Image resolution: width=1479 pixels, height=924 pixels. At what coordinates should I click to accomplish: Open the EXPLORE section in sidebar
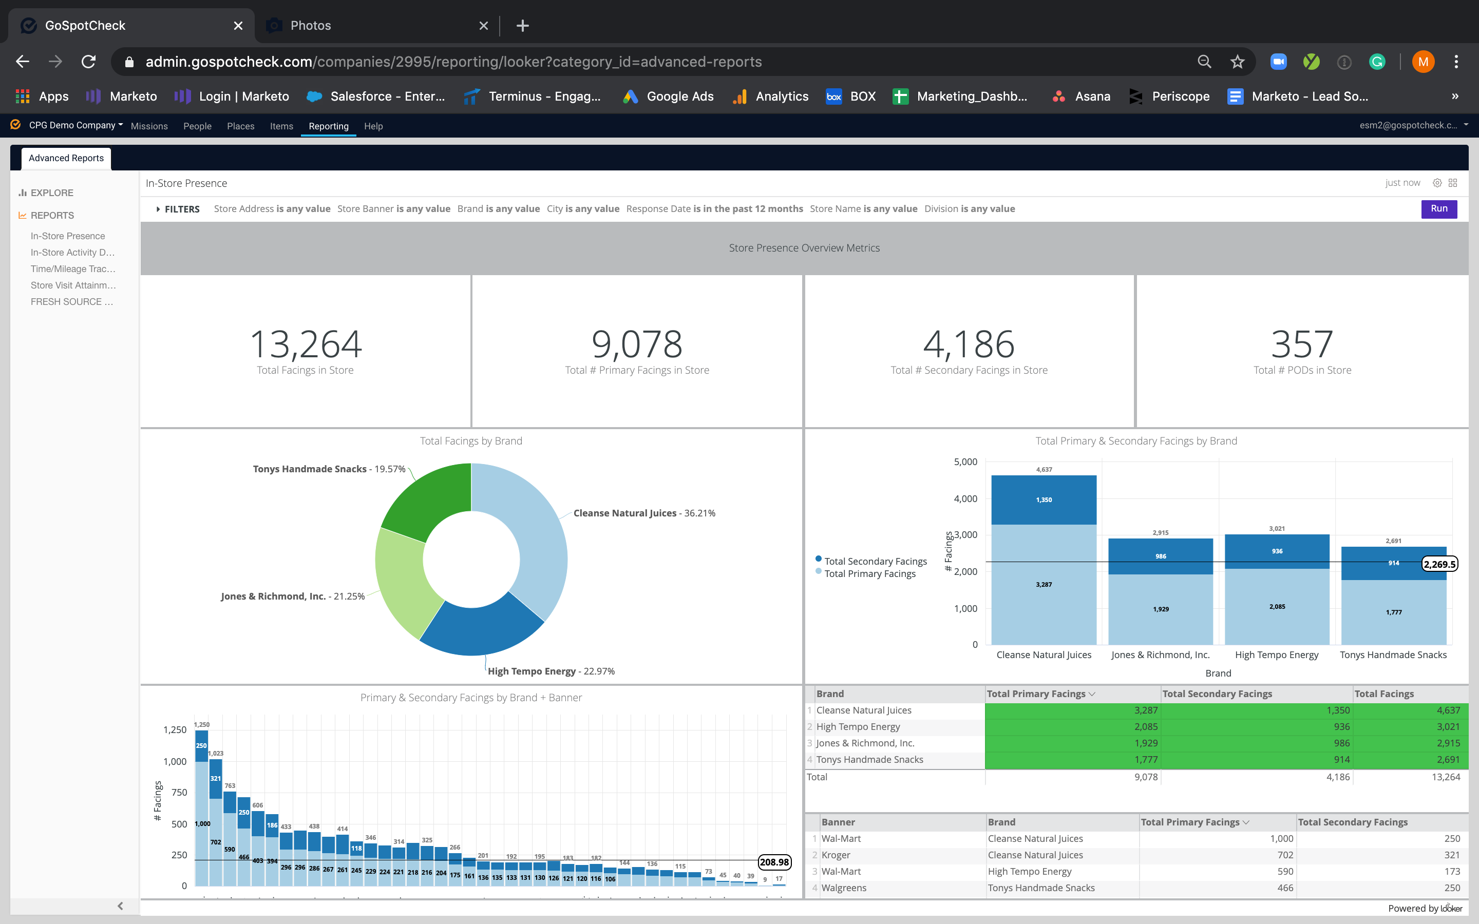[x=46, y=192]
